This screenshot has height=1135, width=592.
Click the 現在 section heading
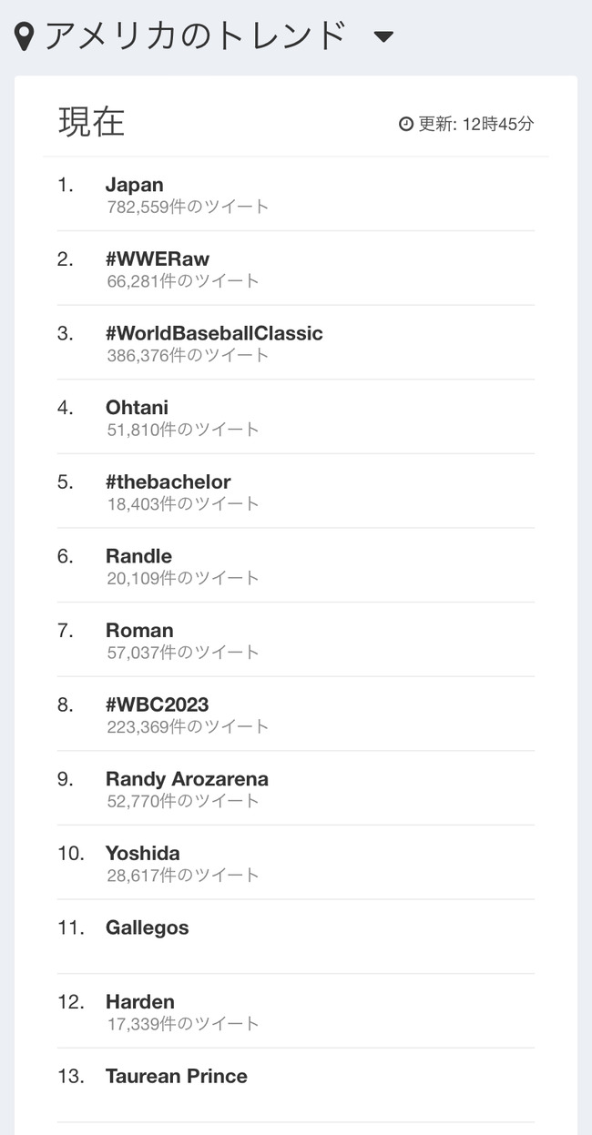click(x=91, y=122)
